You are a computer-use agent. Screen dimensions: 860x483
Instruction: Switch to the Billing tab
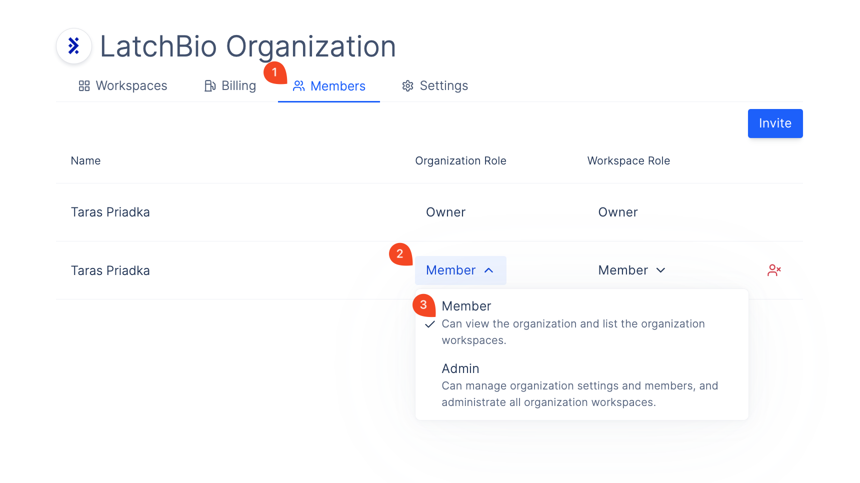point(230,86)
